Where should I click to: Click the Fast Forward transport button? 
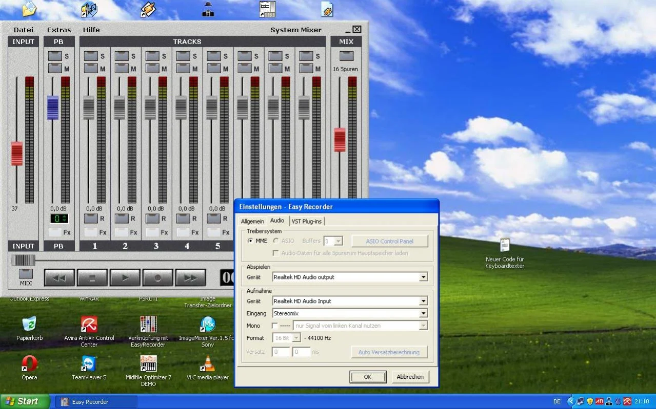point(190,277)
